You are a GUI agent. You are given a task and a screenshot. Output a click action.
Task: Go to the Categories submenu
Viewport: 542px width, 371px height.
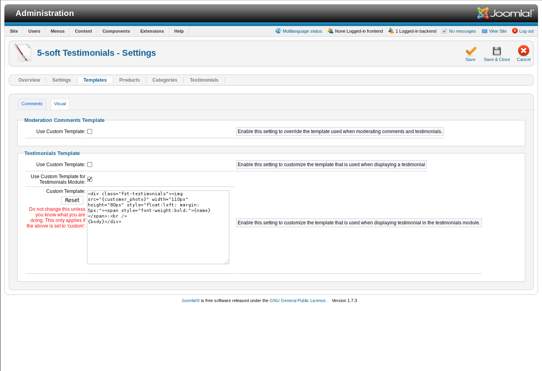(x=165, y=80)
